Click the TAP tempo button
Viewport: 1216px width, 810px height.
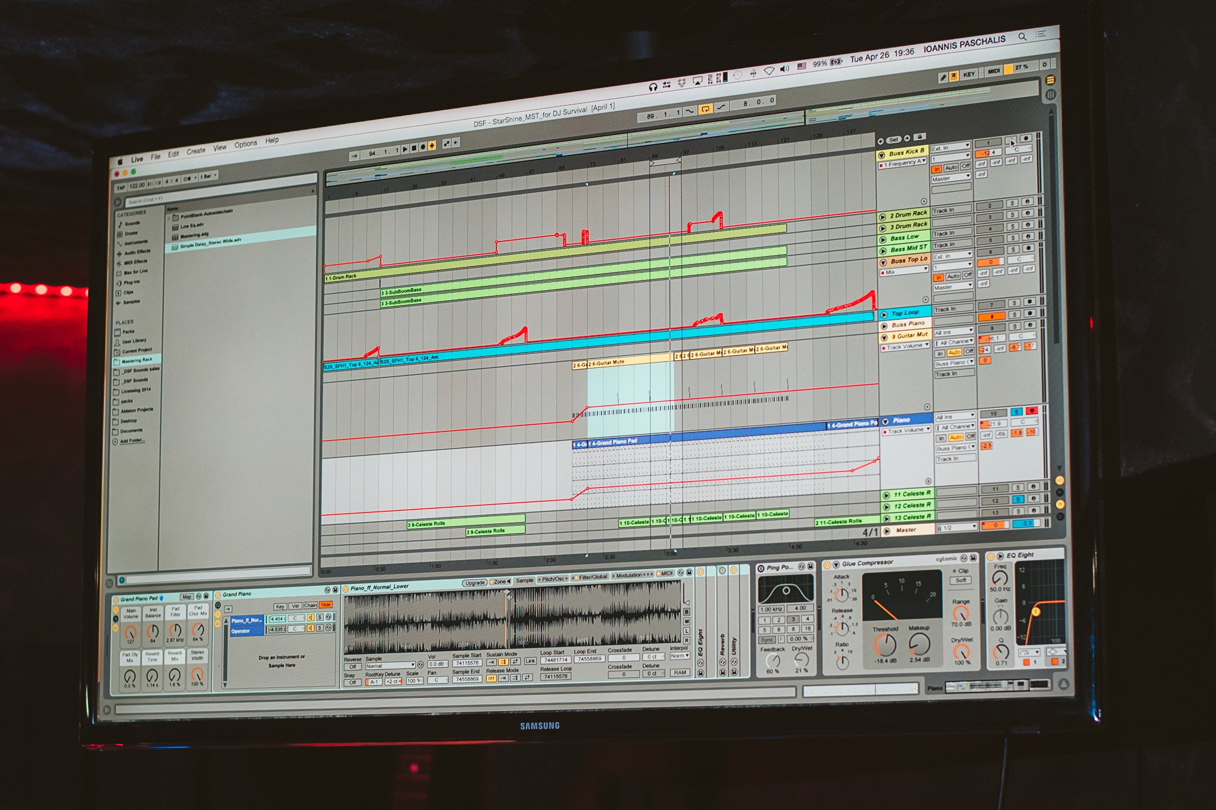click(x=121, y=188)
